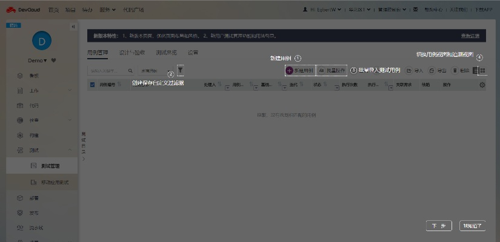Open the Demo project dropdown

(38, 60)
